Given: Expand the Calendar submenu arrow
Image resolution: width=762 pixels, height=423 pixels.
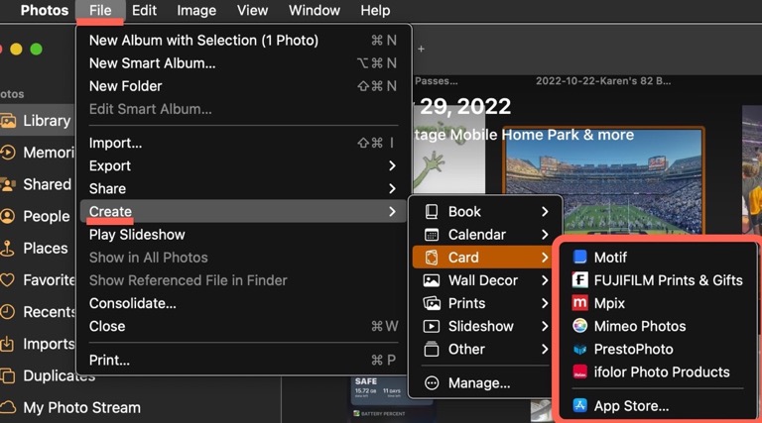Looking at the screenshot, I should 545,235.
